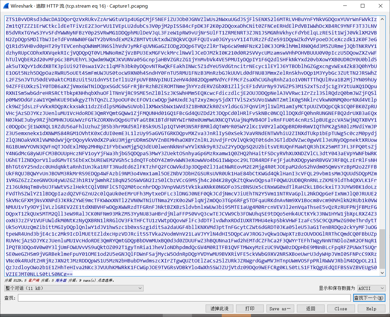Screen dimensions: 390x317
Task: Open the 整个对话 (11 kB) conversation dropdown
Action: [x=74, y=288]
